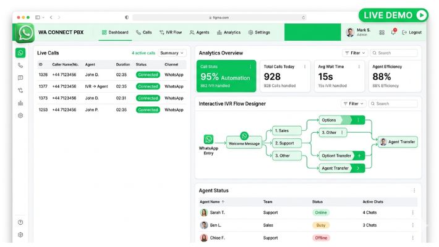Image resolution: width=439 pixels, height=247 pixels.
Task: Open the Call Stats card options menu
Action: tap(250, 67)
